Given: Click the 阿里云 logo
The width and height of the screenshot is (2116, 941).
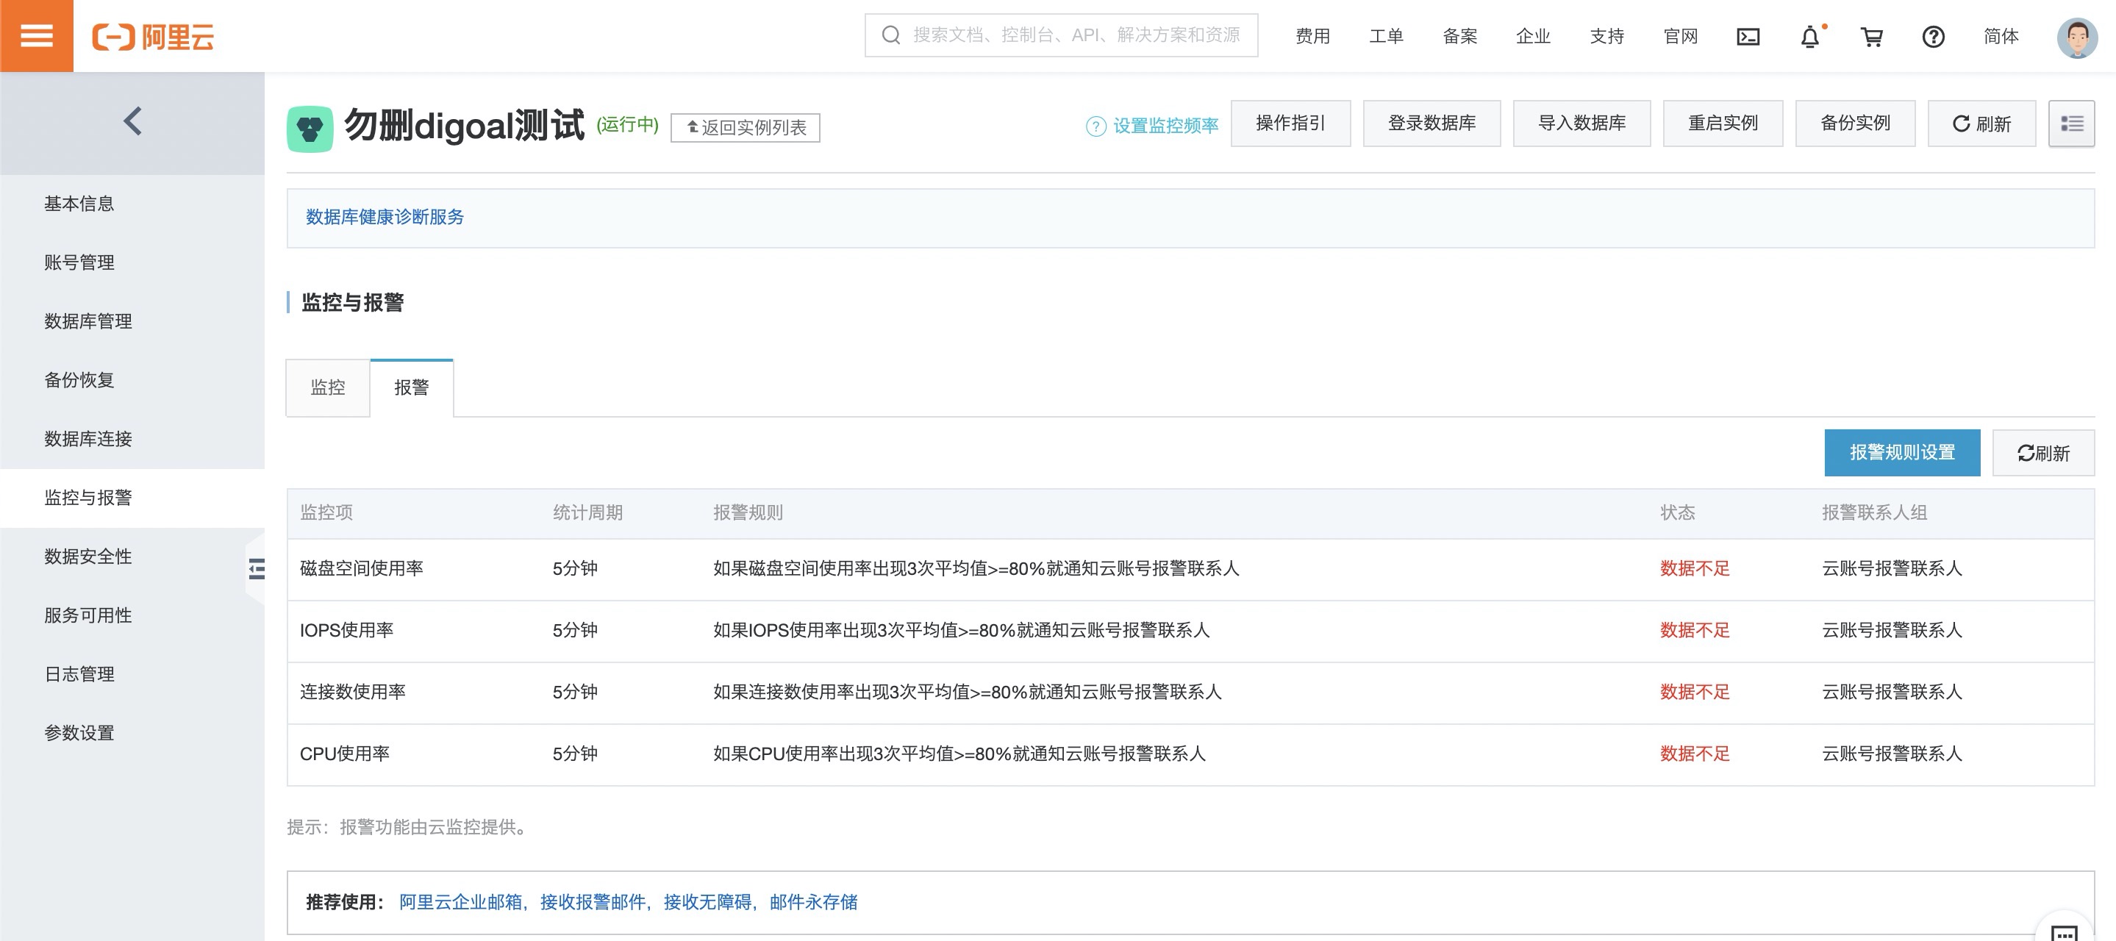Looking at the screenshot, I should point(154,37).
